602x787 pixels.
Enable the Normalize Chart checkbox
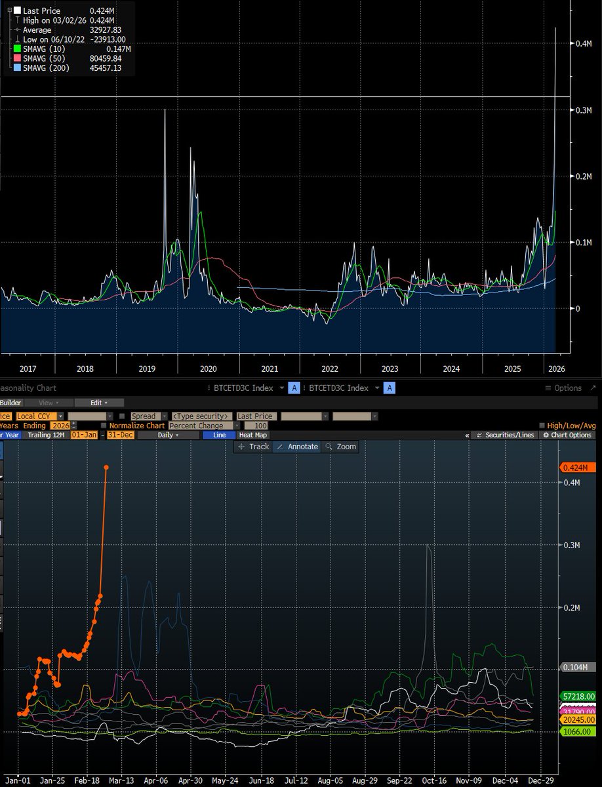(104, 426)
